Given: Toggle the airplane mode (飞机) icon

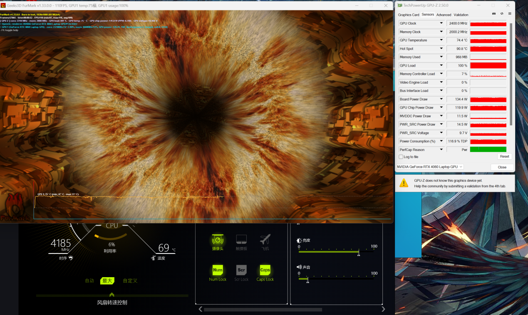Looking at the screenshot, I should coord(265,240).
